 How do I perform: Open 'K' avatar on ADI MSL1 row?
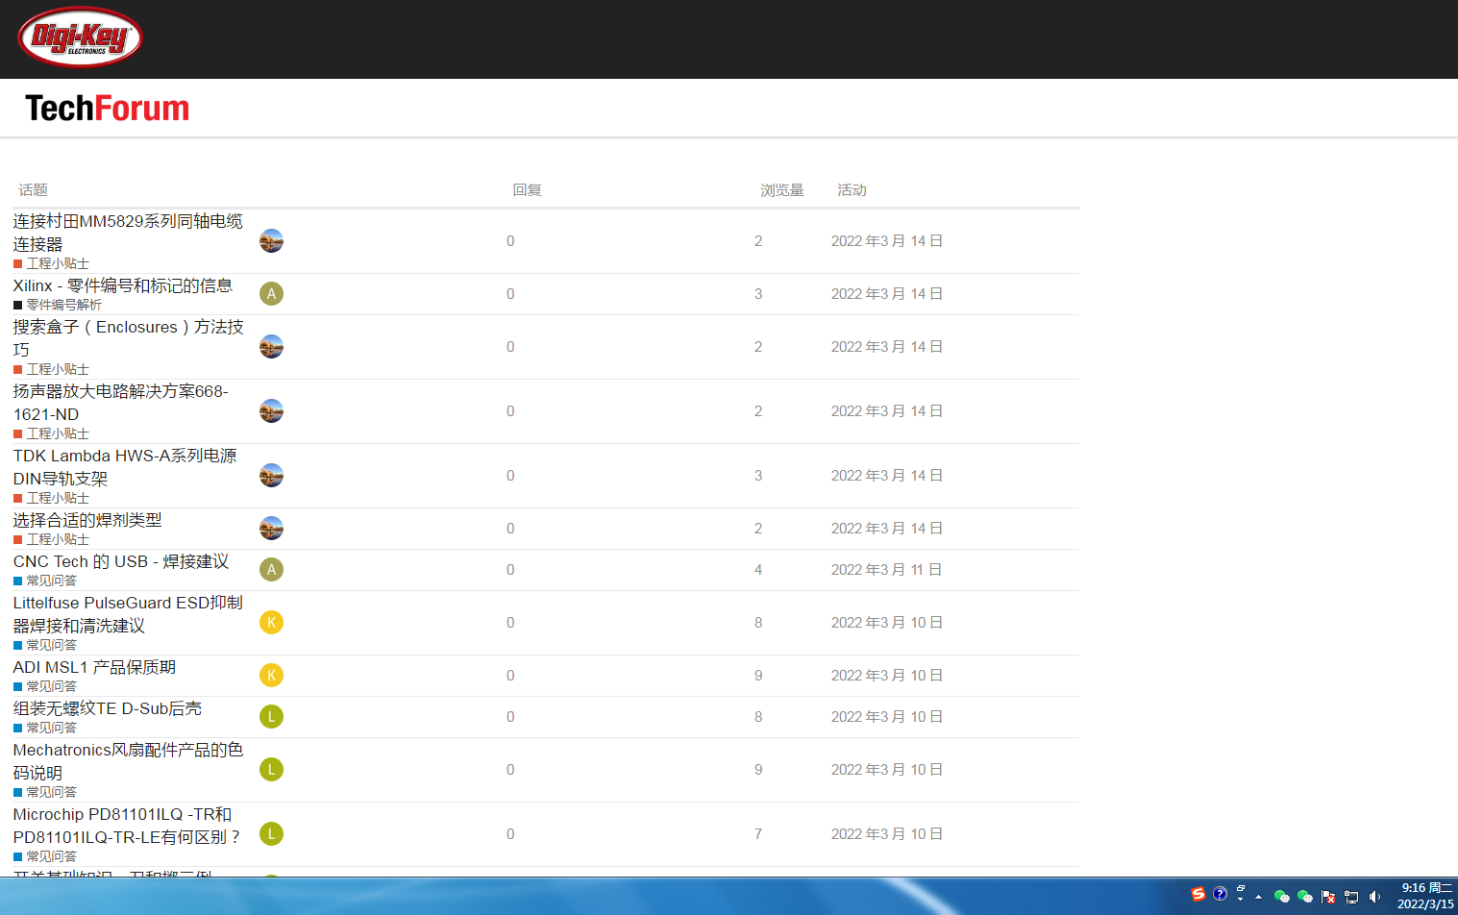pyautogui.click(x=271, y=676)
